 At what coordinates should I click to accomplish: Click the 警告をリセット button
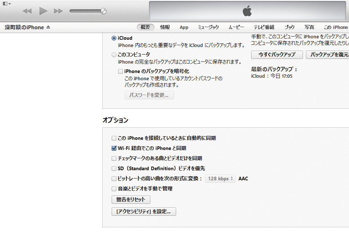coord(131,199)
